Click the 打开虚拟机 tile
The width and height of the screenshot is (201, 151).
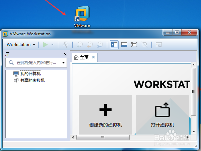click(162, 115)
